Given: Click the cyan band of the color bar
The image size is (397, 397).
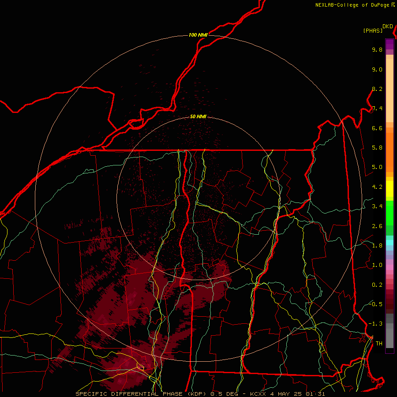Looking at the screenshot, I should point(390,243).
